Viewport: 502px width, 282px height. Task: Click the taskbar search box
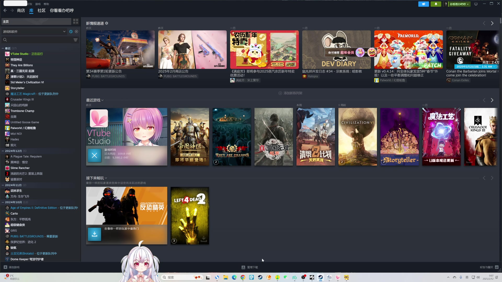(x=182, y=277)
